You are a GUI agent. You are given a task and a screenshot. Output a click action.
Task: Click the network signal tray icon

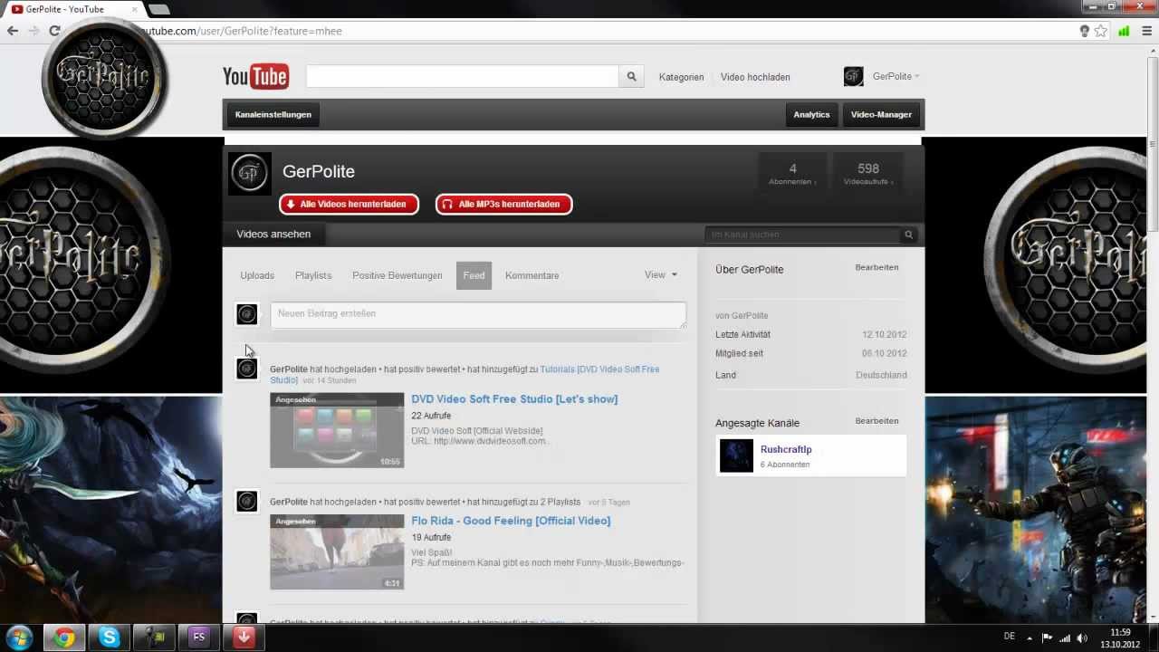tap(1065, 638)
